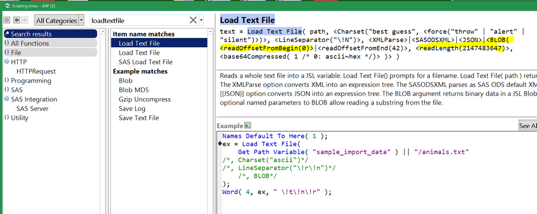Open the Utility category
Viewport: 537px width, 214px height.
19,118
